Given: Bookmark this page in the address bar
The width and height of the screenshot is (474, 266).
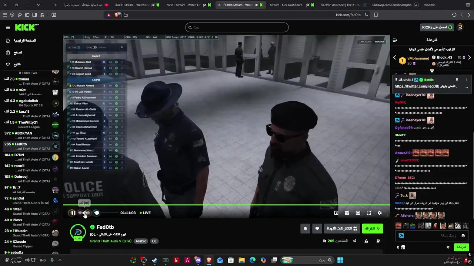Looking at the screenshot, I should 376,15.
